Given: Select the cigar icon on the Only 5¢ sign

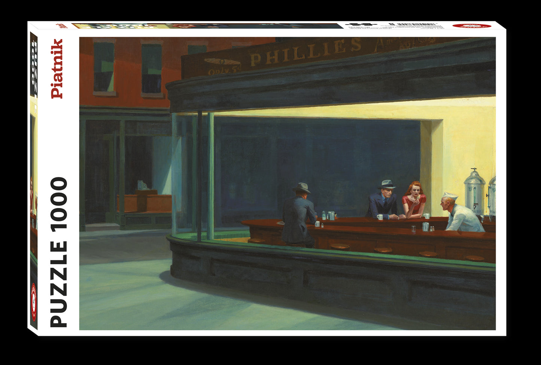Looking at the screenshot, I should (223, 61).
